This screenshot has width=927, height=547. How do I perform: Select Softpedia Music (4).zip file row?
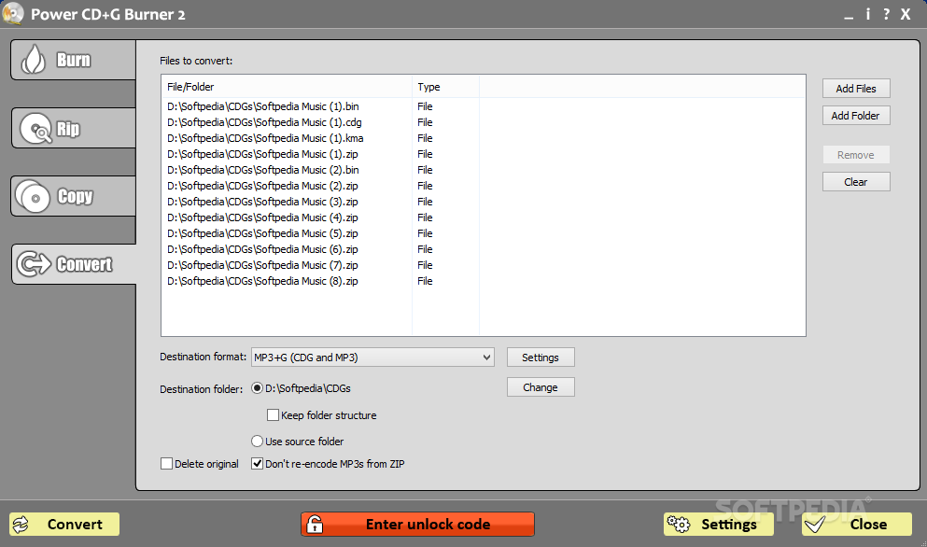coord(483,217)
